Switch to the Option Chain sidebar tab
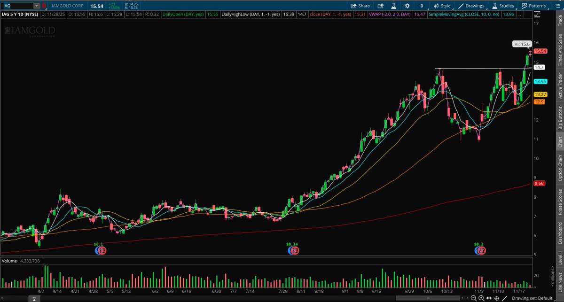564x302 pixels. point(559,168)
